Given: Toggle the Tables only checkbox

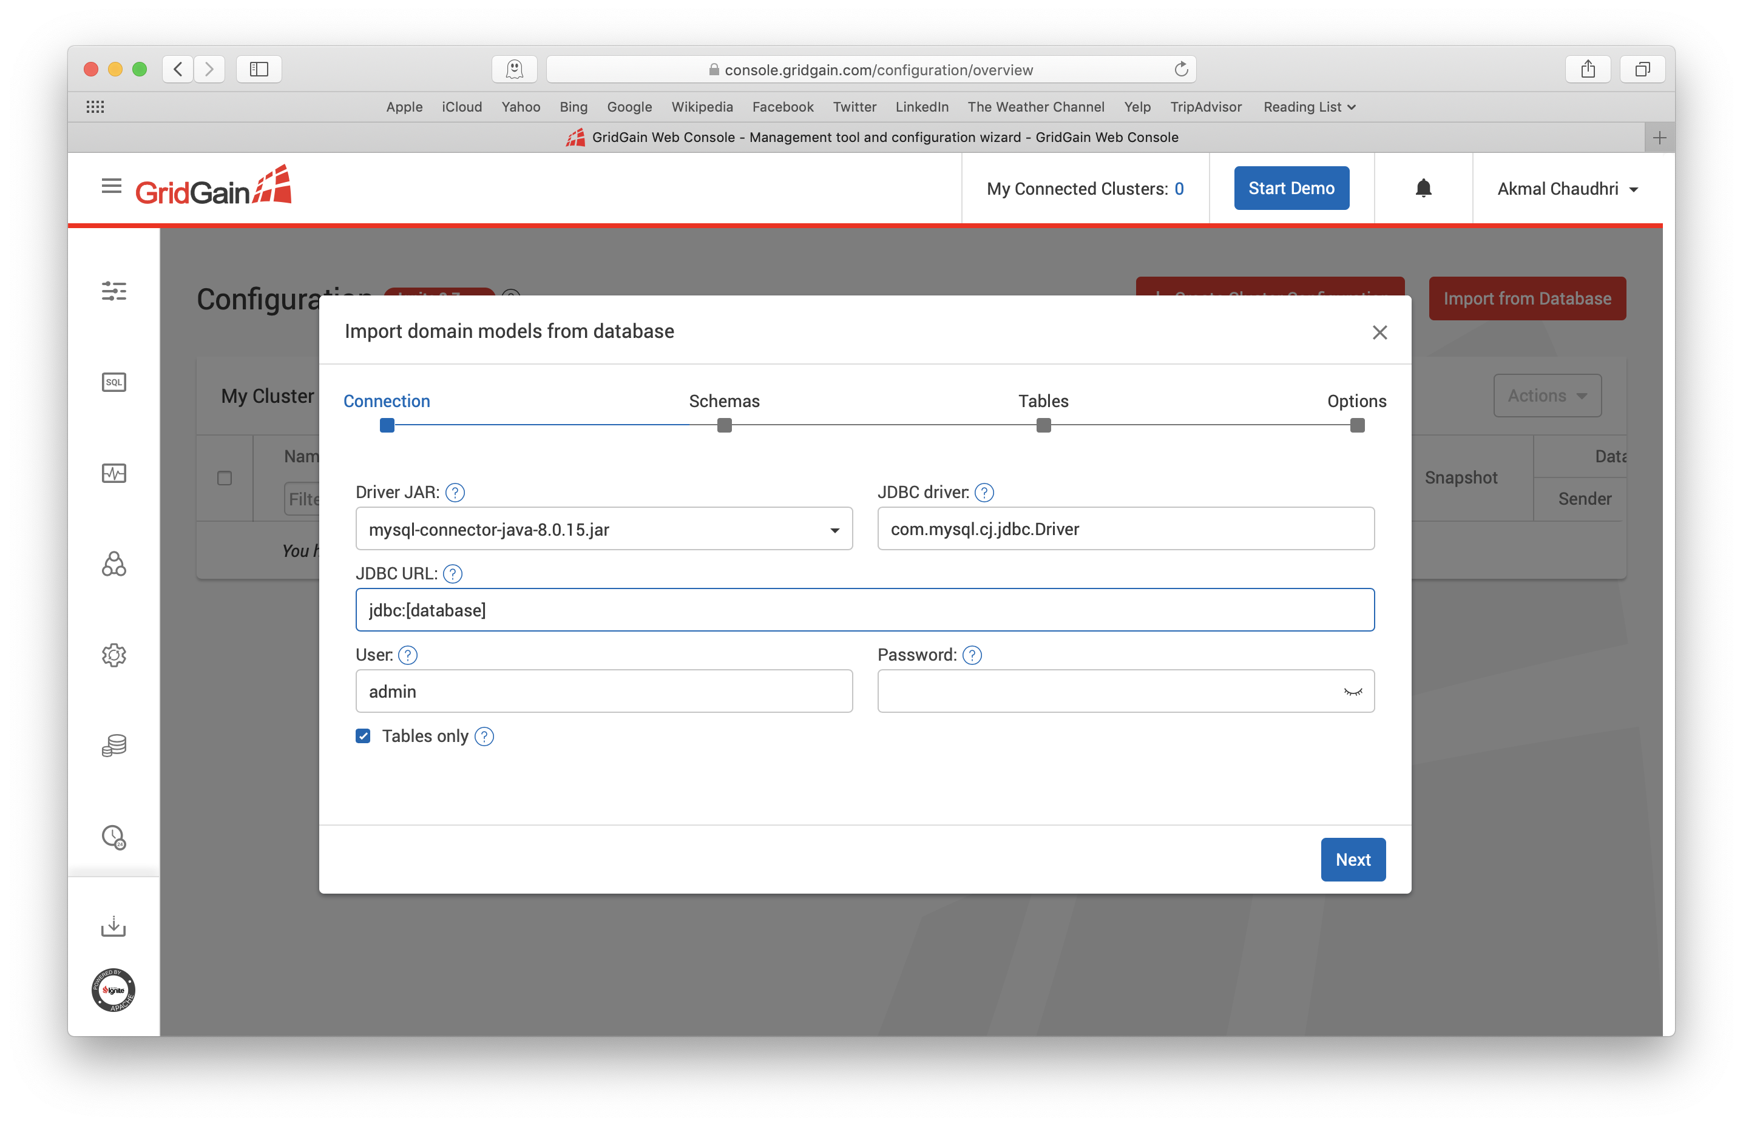Looking at the screenshot, I should pos(362,735).
